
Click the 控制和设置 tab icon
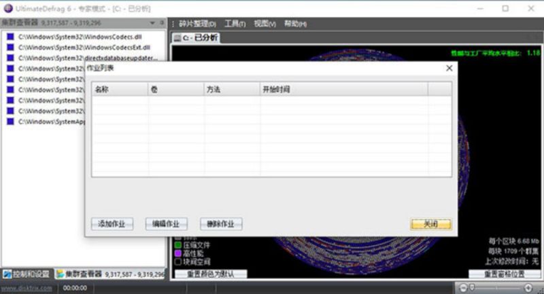click(x=7, y=274)
